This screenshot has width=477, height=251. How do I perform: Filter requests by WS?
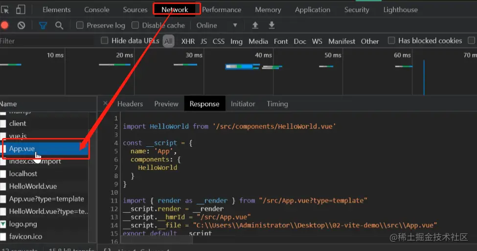(x=317, y=42)
